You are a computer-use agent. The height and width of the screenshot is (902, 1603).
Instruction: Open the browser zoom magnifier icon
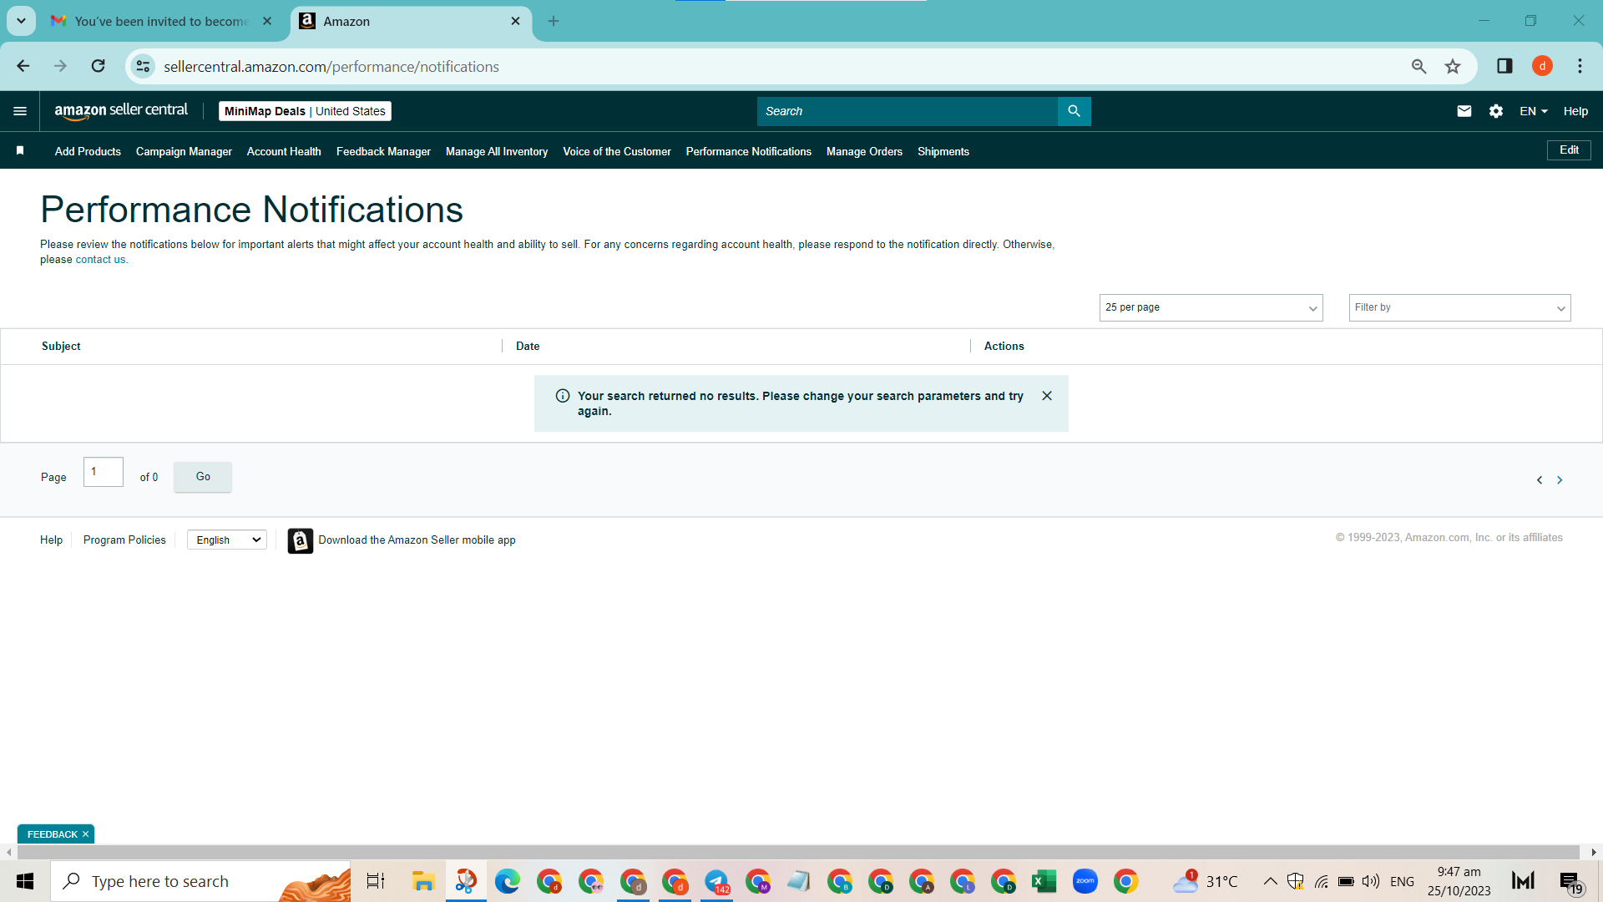click(x=1418, y=66)
